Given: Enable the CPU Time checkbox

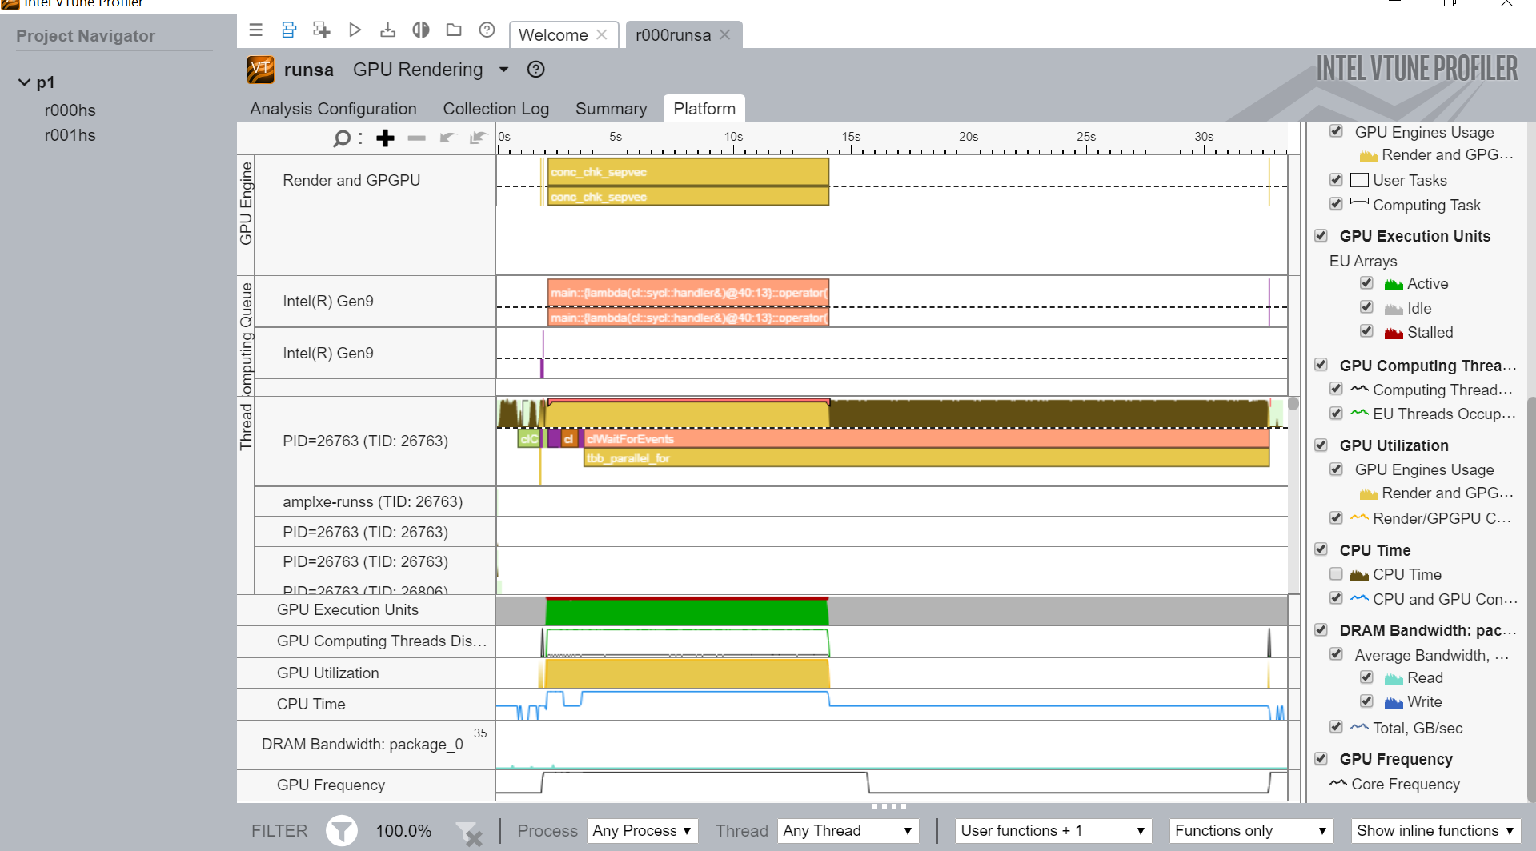Looking at the screenshot, I should pyautogui.click(x=1336, y=574).
